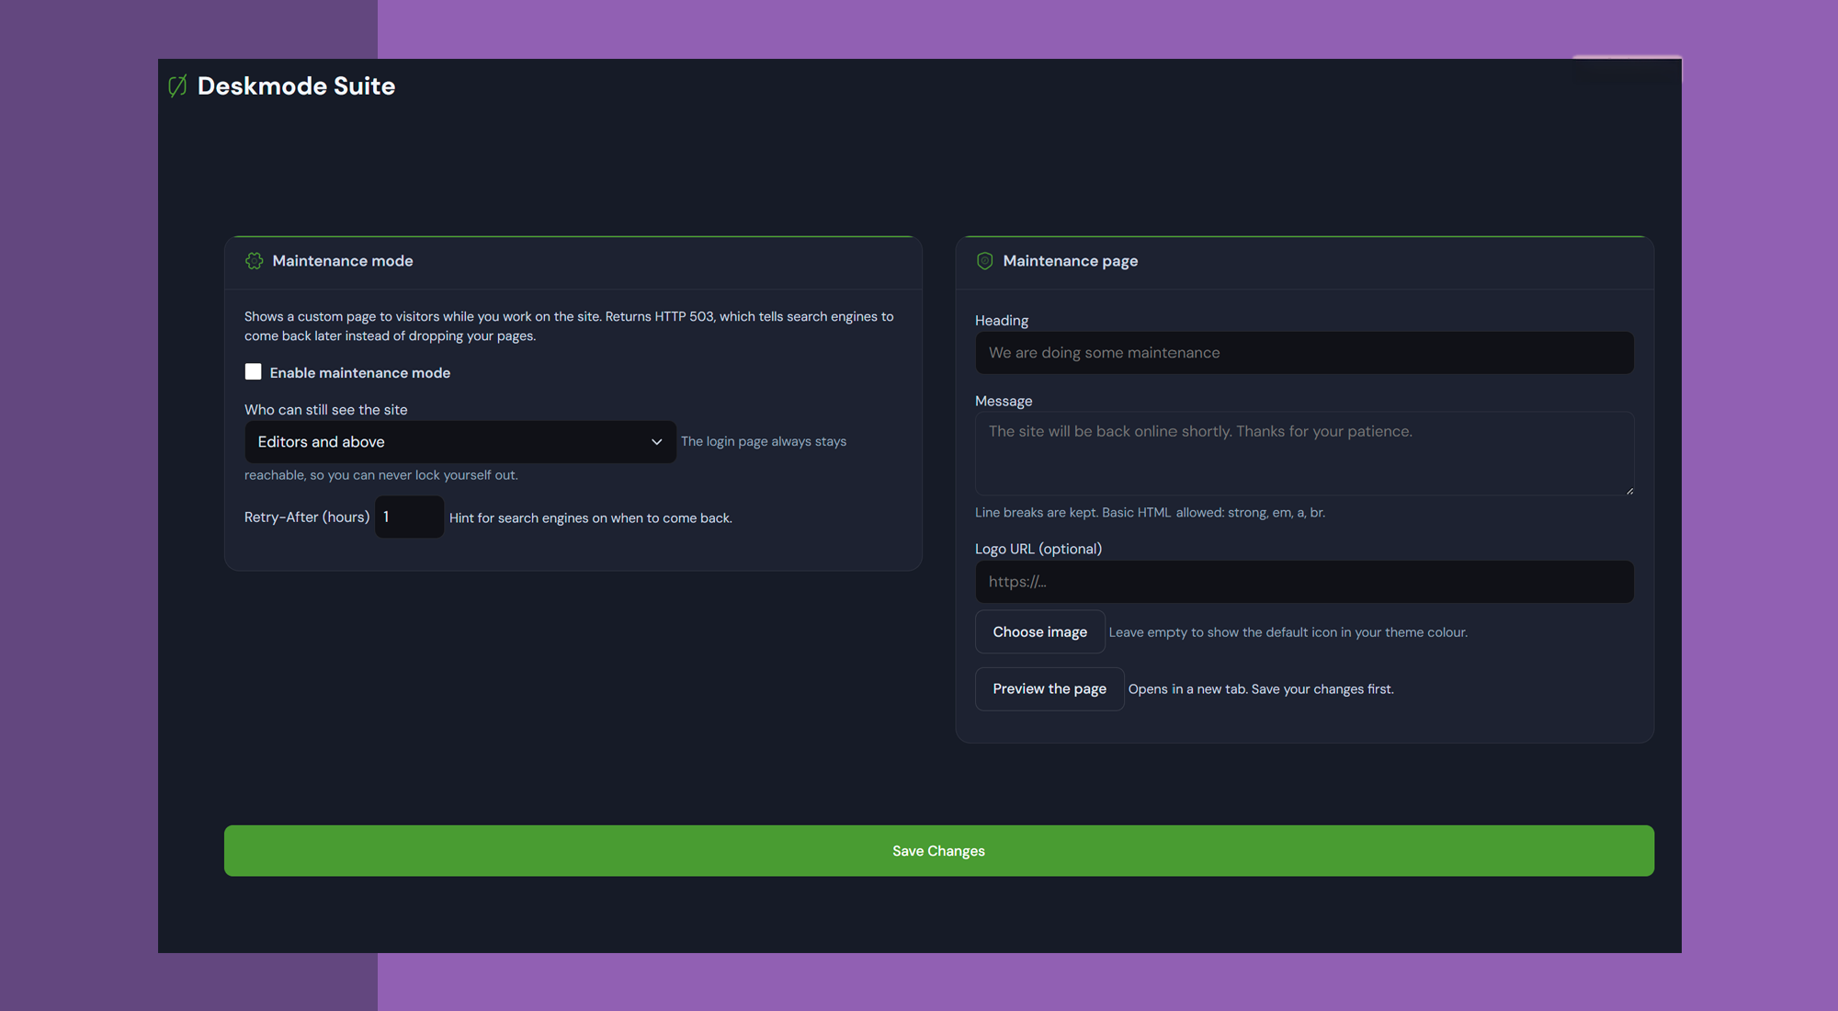The width and height of the screenshot is (1838, 1011).
Task: Click the Choose image button
Action: tap(1039, 631)
